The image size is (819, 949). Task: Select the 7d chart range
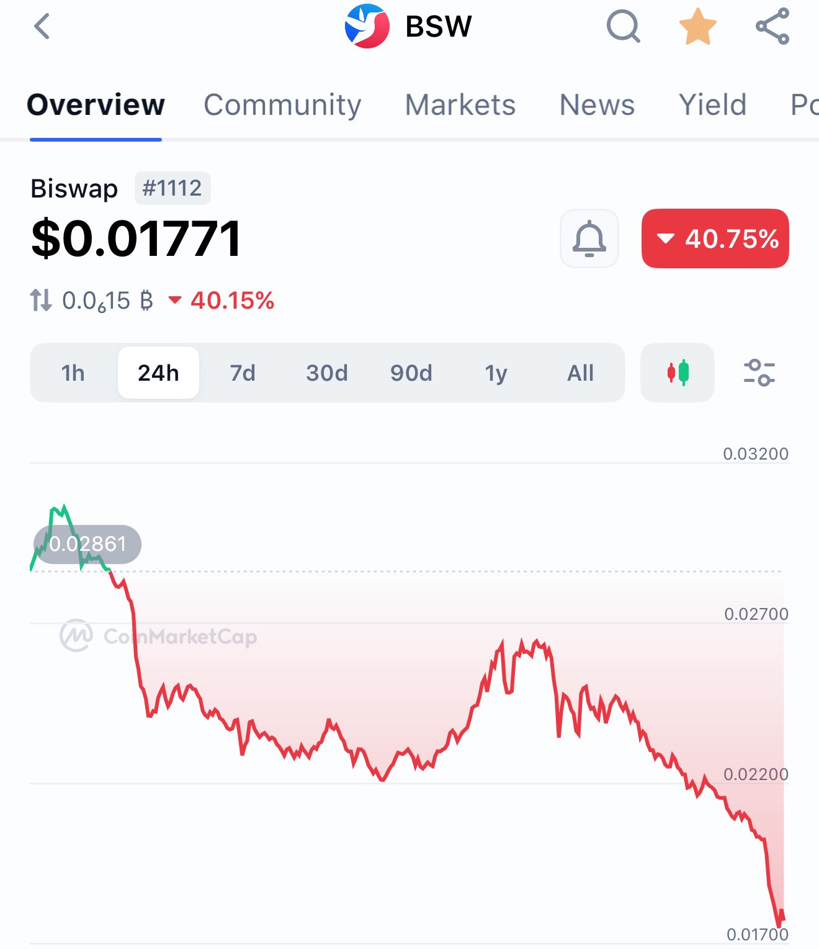click(243, 373)
